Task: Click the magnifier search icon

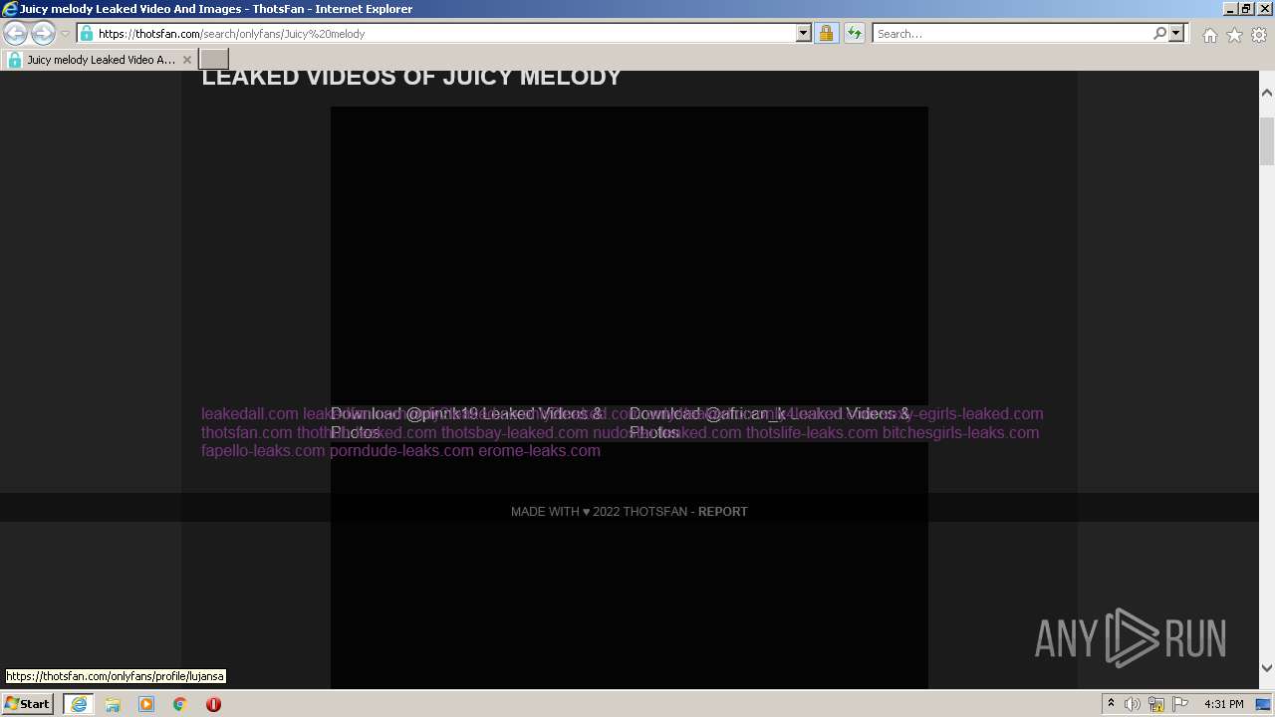Action: point(1159,33)
